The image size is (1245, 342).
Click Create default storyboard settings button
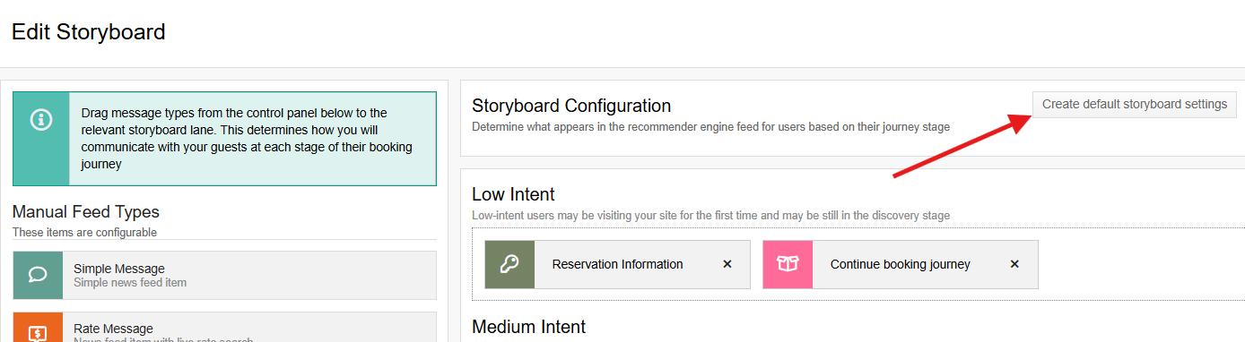tap(1135, 104)
